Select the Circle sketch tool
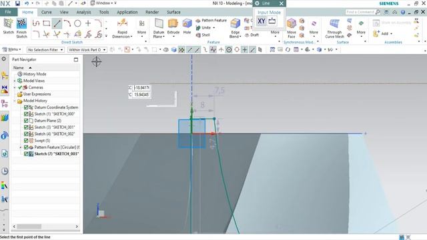427x240 pixels. pos(77,23)
